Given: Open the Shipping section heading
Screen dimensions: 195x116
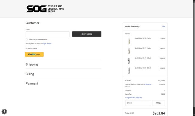Looking at the screenshot, I should click(x=32, y=65).
